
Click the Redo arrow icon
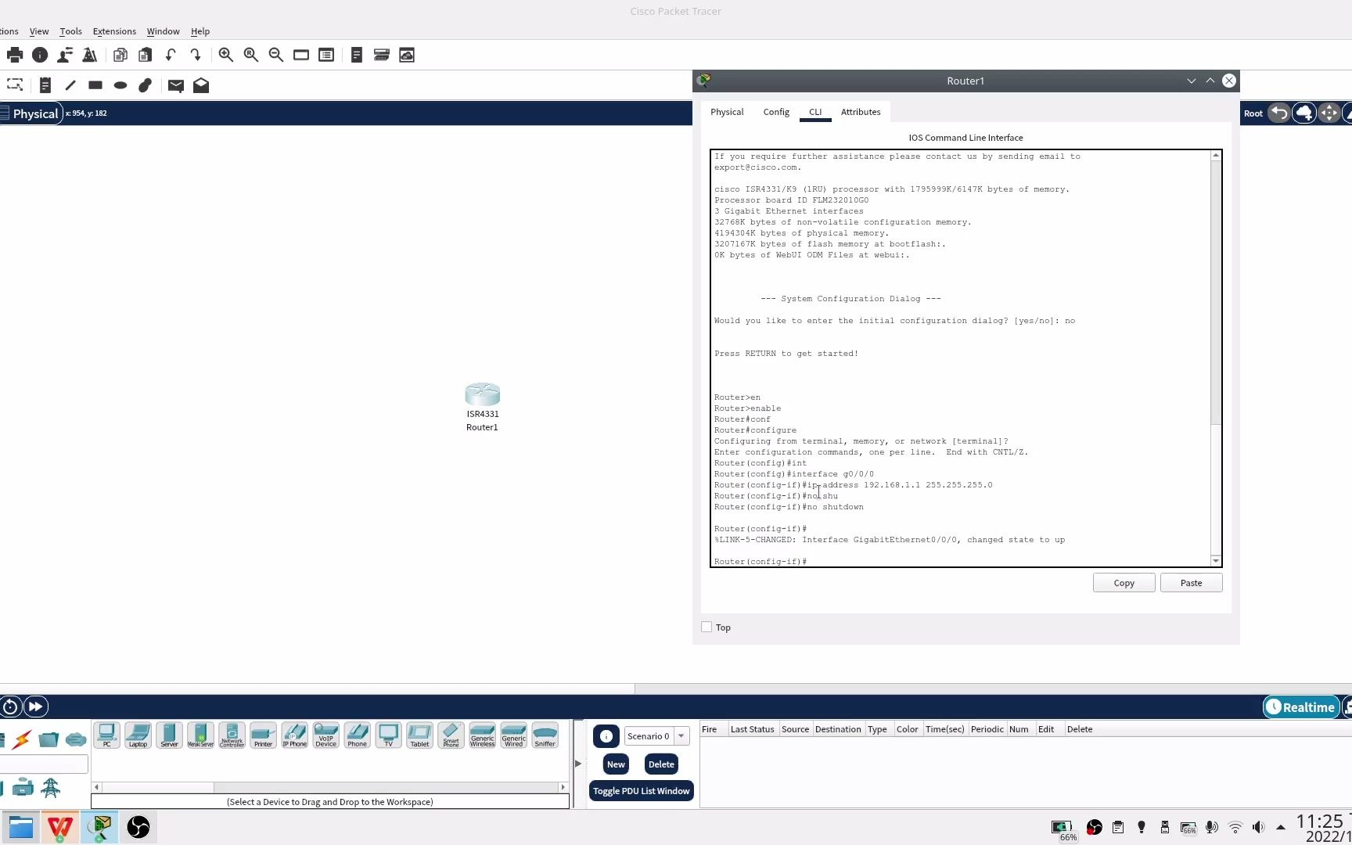click(x=196, y=55)
